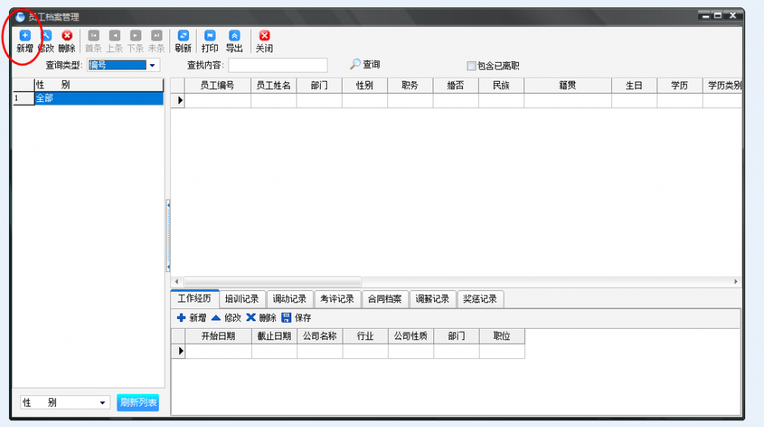Switch to the 培训记录 tab

tap(241, 299)
